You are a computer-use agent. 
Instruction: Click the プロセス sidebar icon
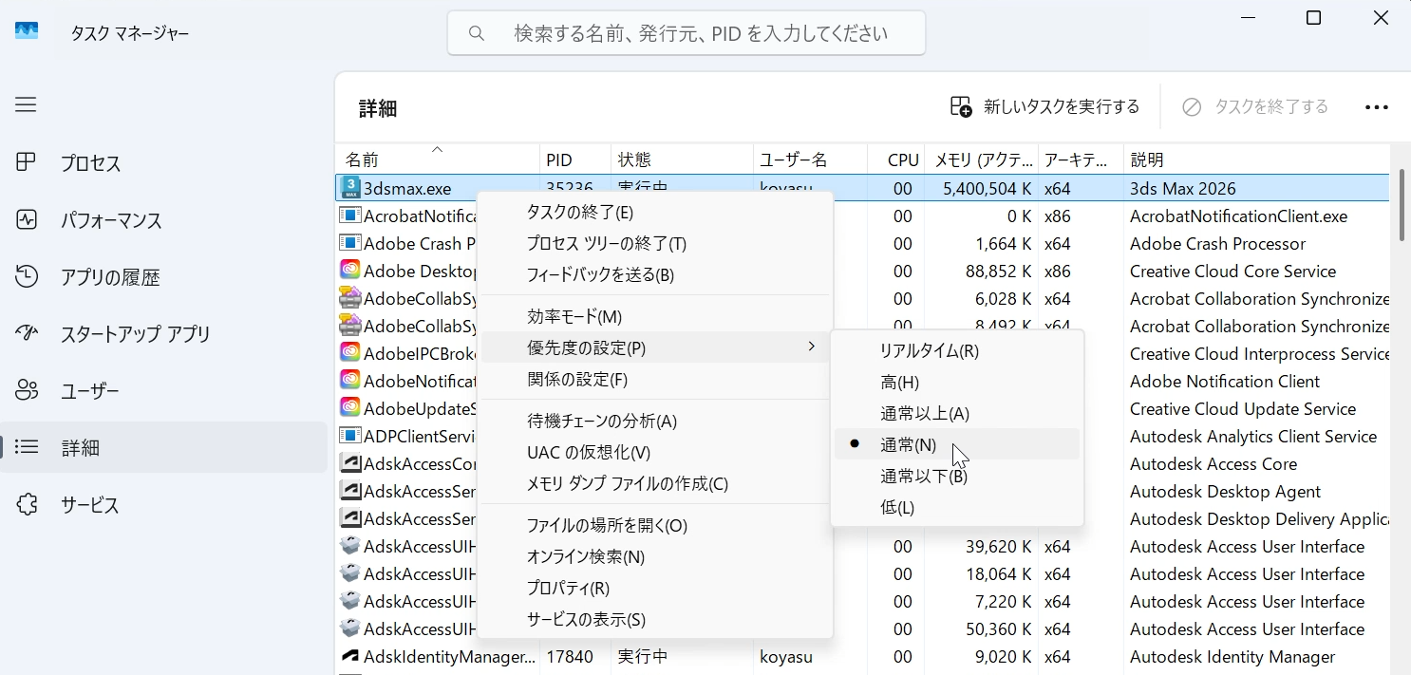coord(27,163)
